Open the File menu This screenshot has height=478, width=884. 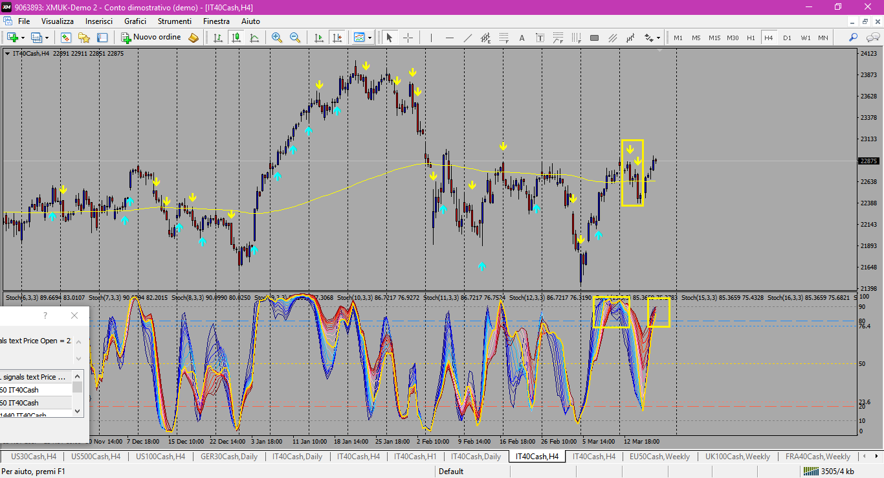(24, 21)
